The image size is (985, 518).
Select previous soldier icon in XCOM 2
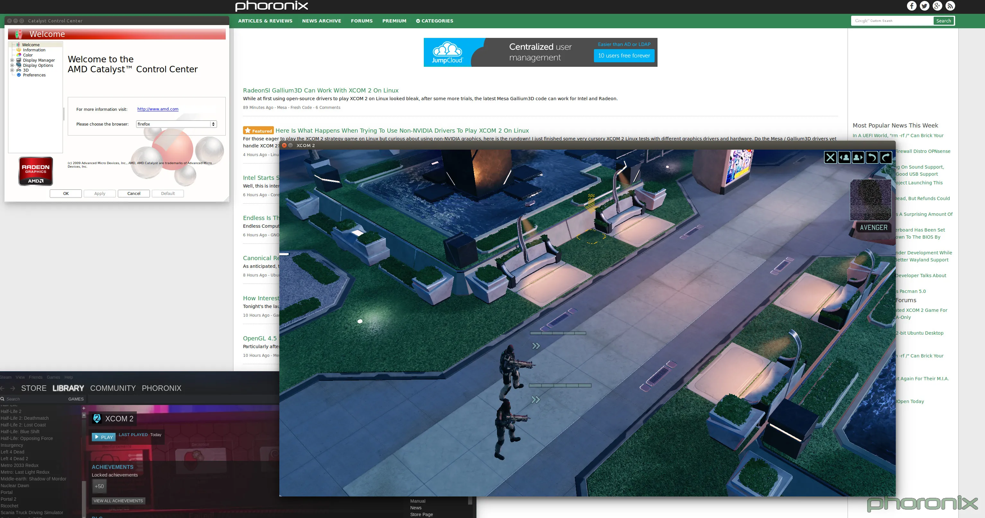click(844, 157)
